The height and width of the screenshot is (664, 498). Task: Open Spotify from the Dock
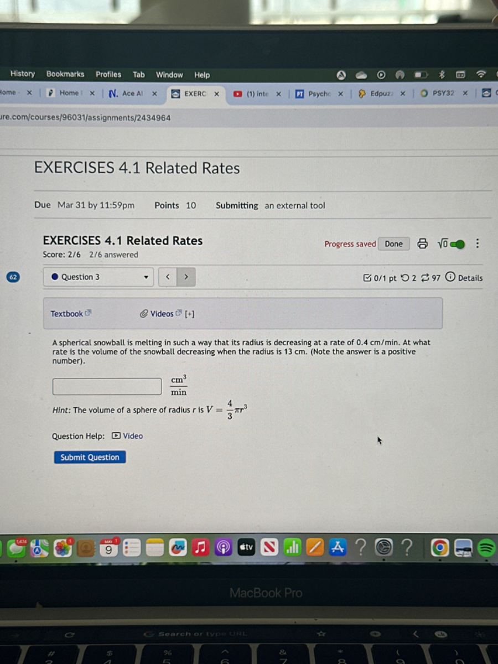point(486,548)
